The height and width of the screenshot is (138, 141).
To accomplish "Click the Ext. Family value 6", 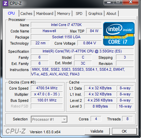I will [40, 63].
